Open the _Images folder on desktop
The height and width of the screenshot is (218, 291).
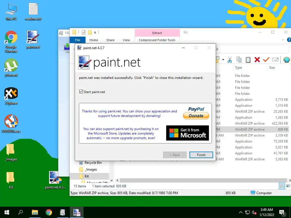pyautogui.click(x=11, y=152)
